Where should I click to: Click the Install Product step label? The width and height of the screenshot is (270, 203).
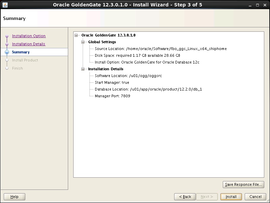tap(25, 60)
